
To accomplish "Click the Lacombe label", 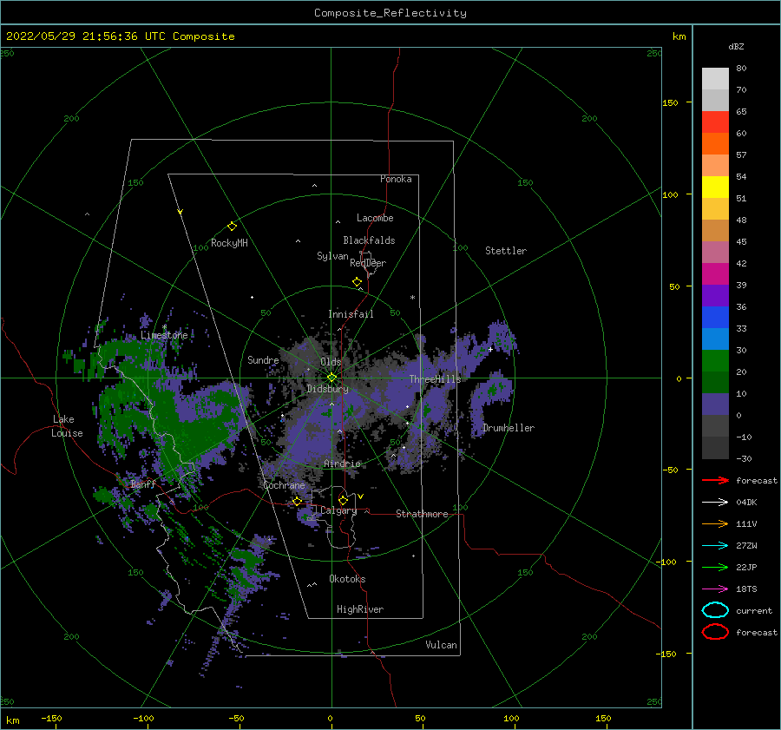I will pos(375,218).
